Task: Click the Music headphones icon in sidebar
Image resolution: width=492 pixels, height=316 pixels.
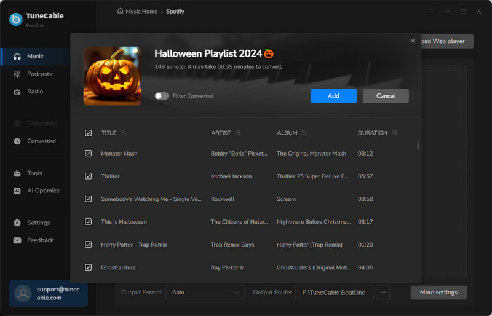Action: click(x=17, y=57)
